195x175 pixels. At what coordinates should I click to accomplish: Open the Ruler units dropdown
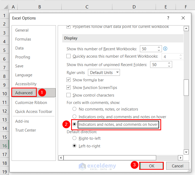(x=104, y=72)
